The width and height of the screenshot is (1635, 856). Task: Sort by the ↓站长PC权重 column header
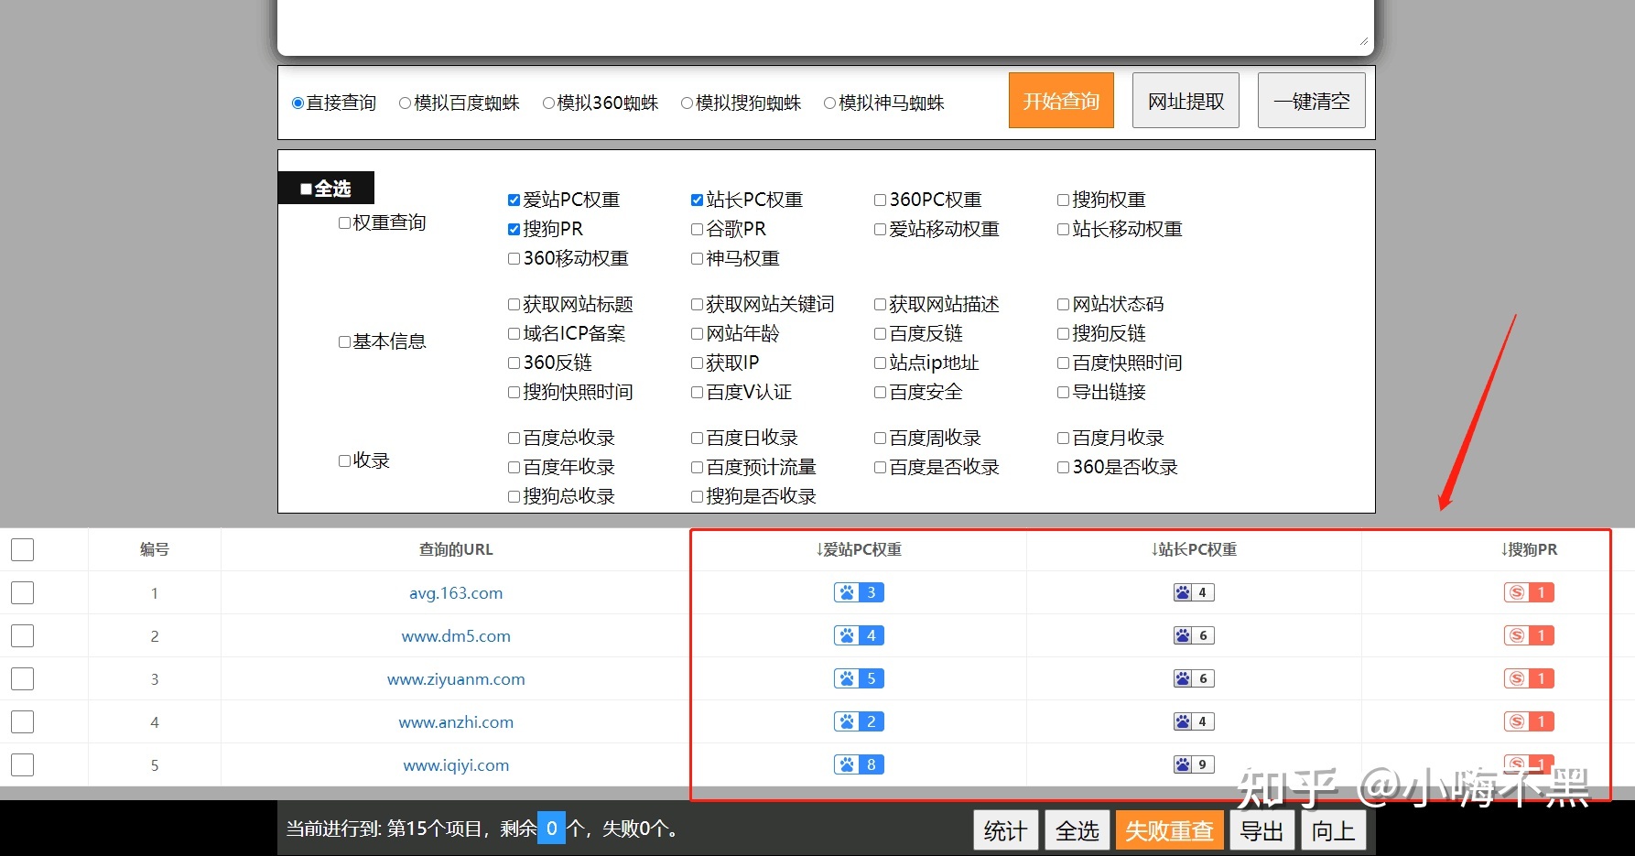[x=1194, y=549]
